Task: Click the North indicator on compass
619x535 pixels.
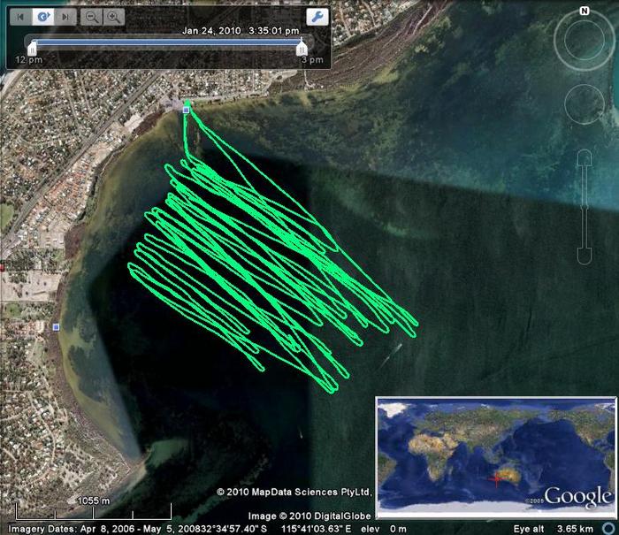Action: [x=585, y=11]
